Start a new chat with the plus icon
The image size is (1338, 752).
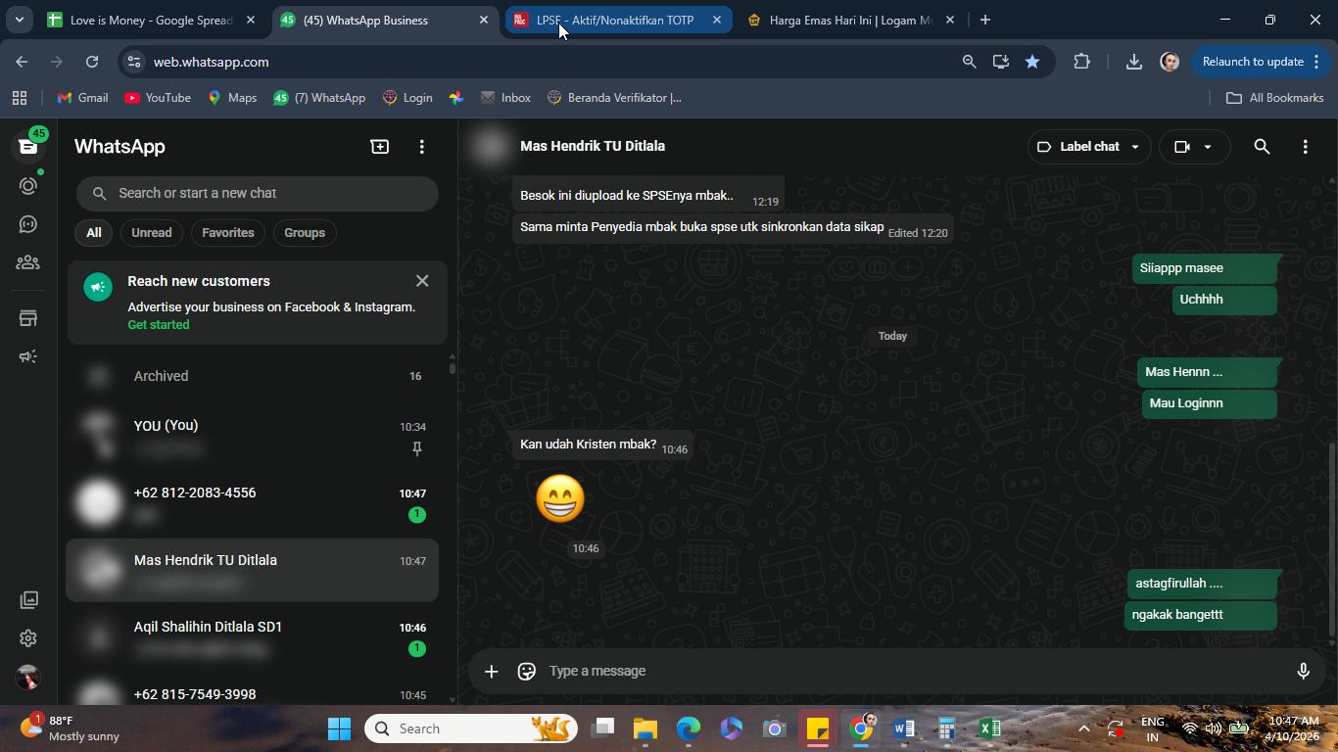[380, 147]
